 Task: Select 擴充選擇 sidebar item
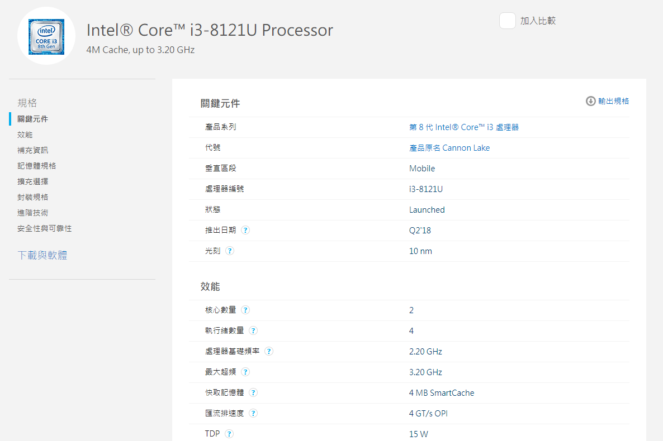(32, 181)
